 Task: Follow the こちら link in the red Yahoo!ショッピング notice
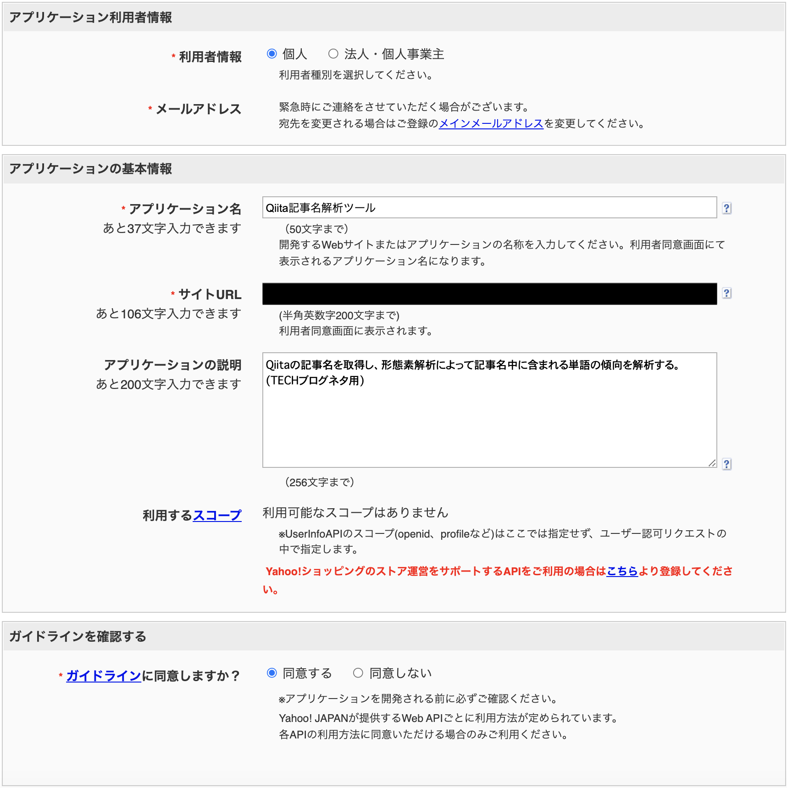622,571
